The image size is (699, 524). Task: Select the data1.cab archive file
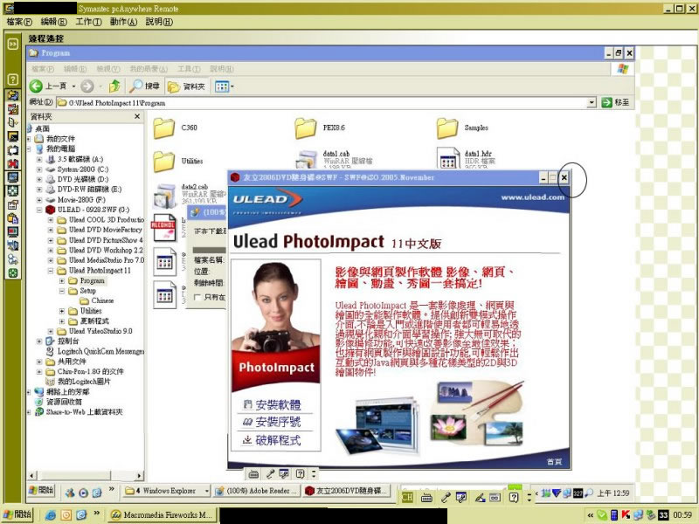(306, 160)
